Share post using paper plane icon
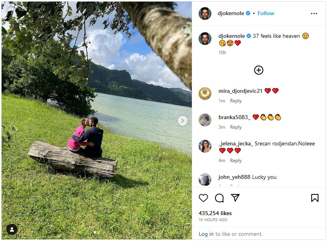This screenshot has width=328, height=241. 235,198
